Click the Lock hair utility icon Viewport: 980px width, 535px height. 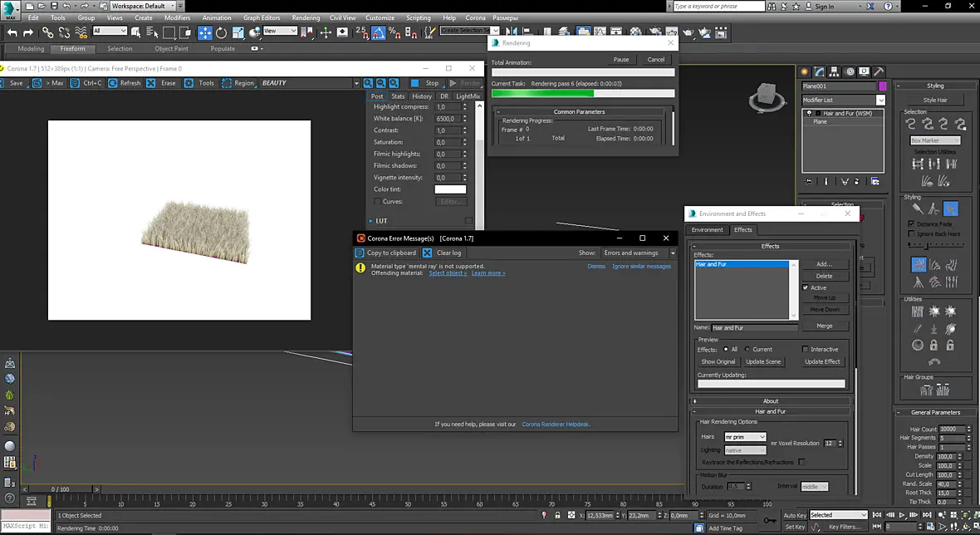click(933, 345)
